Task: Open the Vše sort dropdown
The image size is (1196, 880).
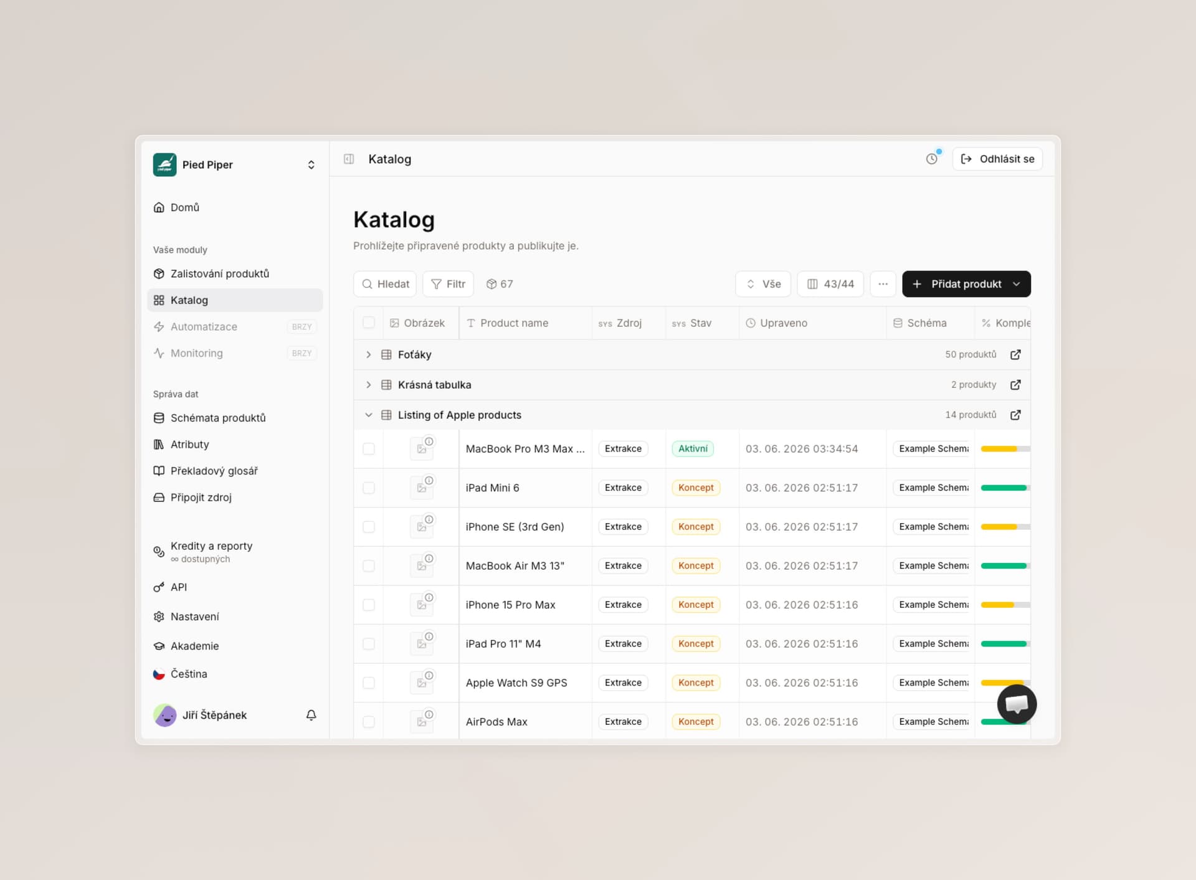Action: pyautogui.click(x=763, y=284)
